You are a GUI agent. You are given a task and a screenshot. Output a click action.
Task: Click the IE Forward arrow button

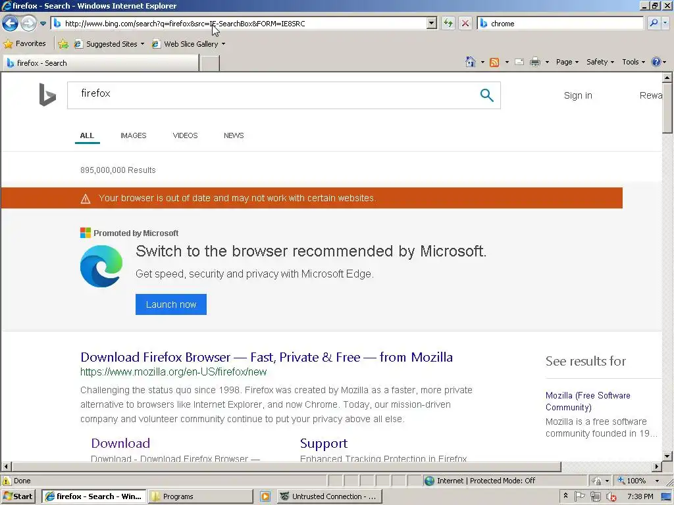(x=29, y=23)
